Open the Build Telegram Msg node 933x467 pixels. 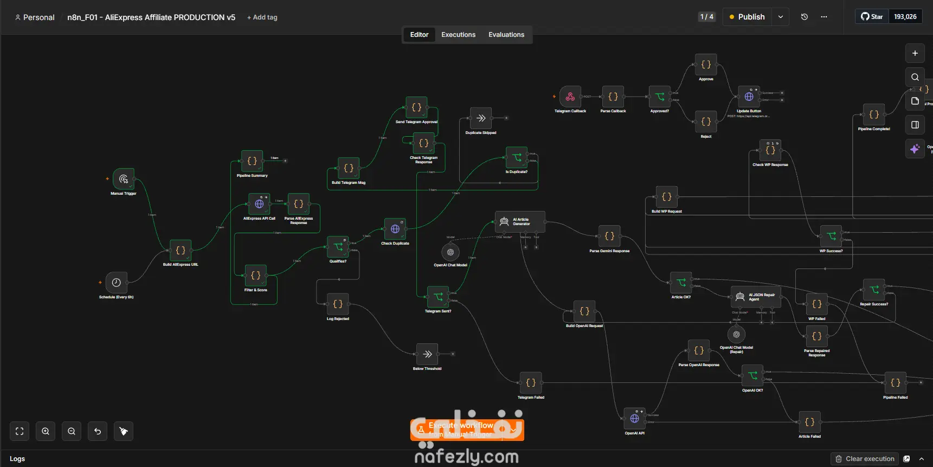(349, 168)
